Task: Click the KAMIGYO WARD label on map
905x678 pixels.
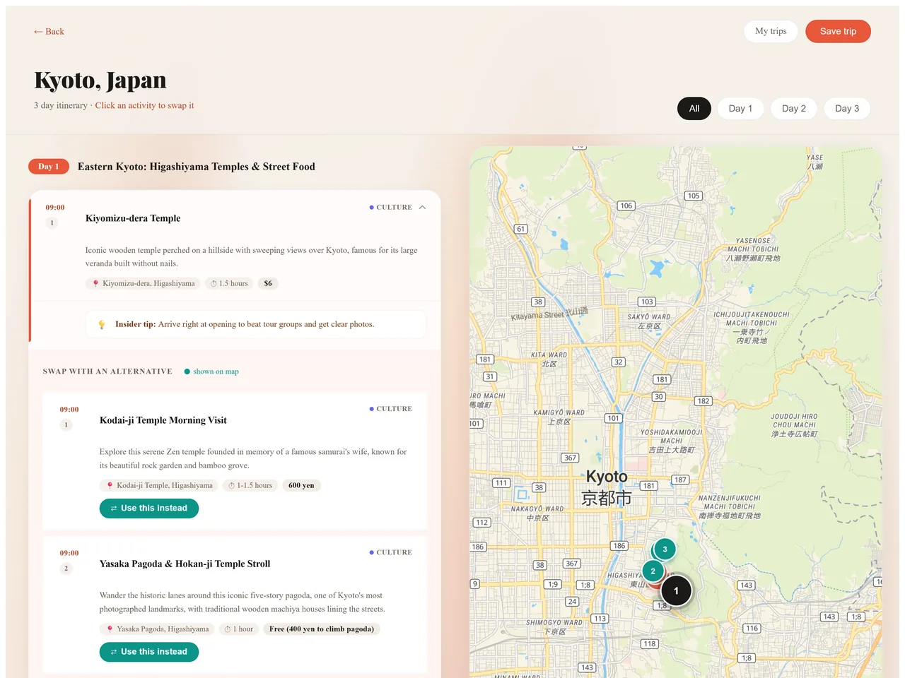Action: tap(559, 417)
